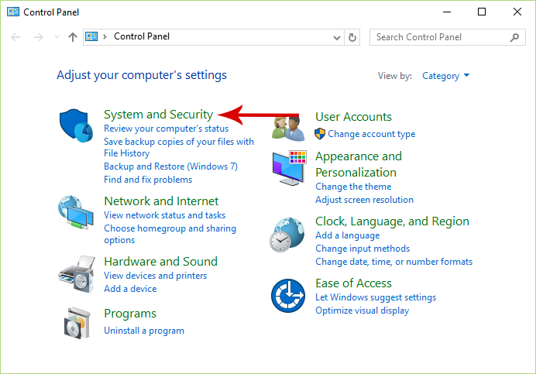The height and width of the screenshot is (374, 536).
Task: Expand the recent locations dropdown arrow
Action: click(57, 37)
